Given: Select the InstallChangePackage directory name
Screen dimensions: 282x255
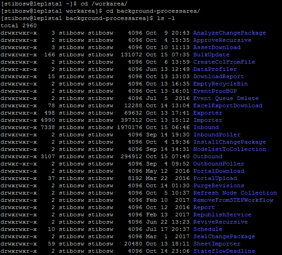Looking at the screenshot, I should click(230, 142).
